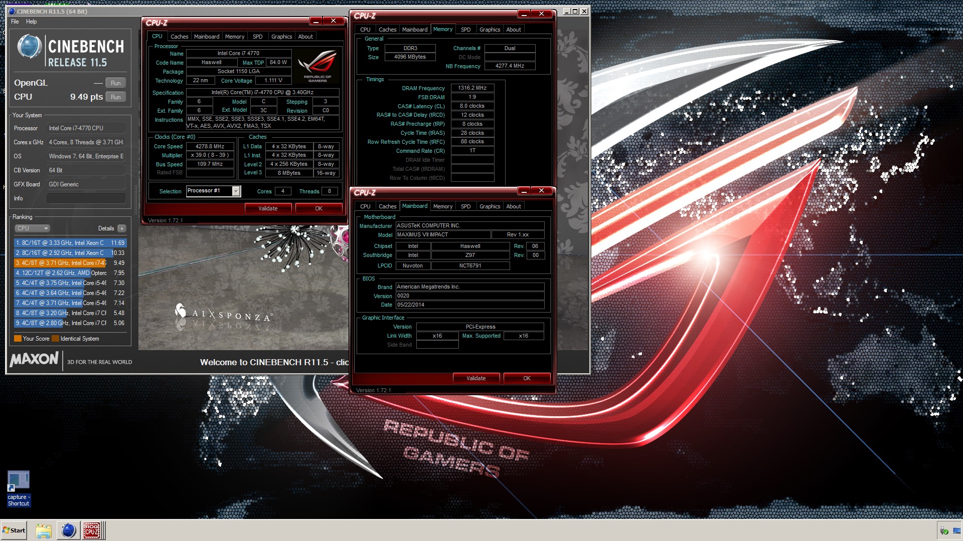Click the CAS# Latency value 8.0 clocks
This screenshot has height=541, width=963.
(x=472, y=106)
